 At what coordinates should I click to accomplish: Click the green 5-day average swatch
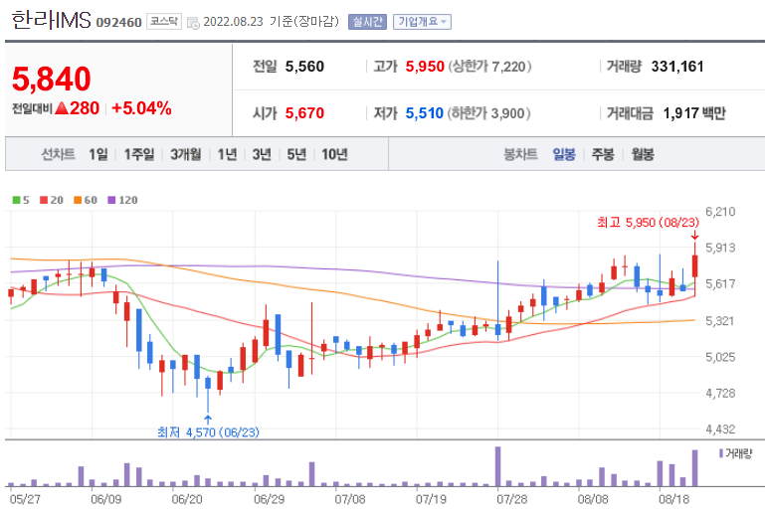(16, 200)
